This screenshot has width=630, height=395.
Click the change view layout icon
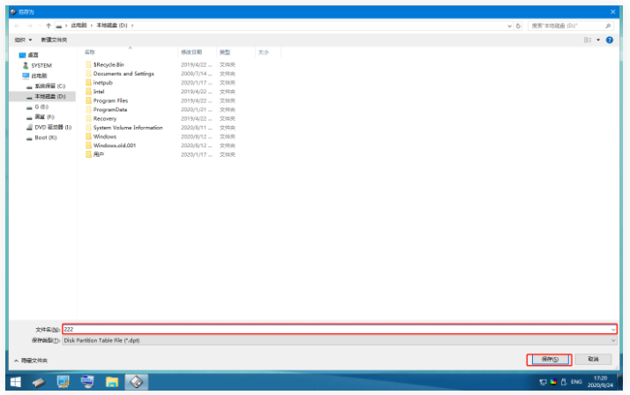tap(588, 41)
